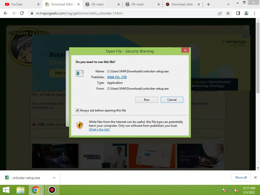Click the security shield warning icon

(79, 125)
